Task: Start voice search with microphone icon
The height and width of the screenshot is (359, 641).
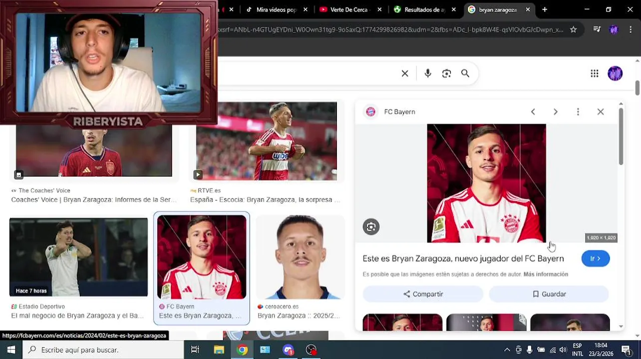Action: pos(428,74)
